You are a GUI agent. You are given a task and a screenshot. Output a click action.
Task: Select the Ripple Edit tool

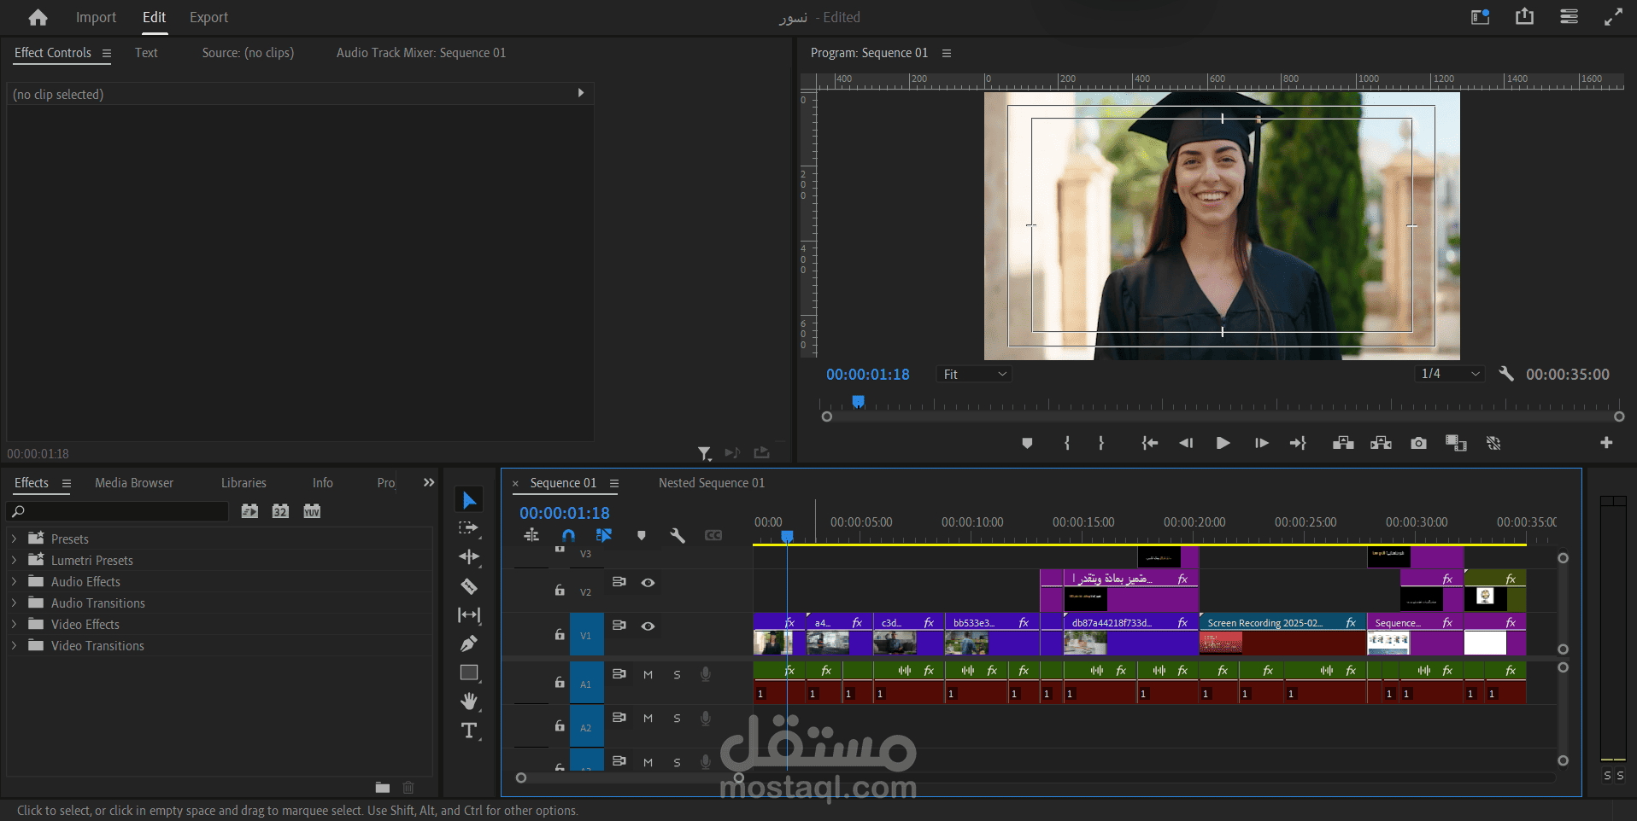[469, 557]
